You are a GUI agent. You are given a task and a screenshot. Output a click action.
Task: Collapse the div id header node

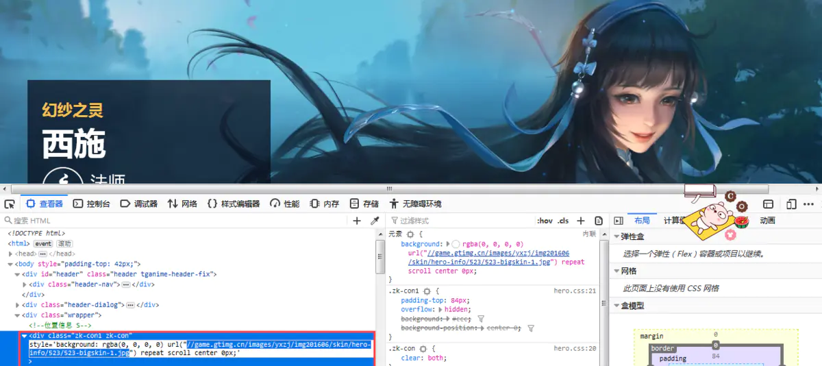pyautogui.click(x=18, y=274)
